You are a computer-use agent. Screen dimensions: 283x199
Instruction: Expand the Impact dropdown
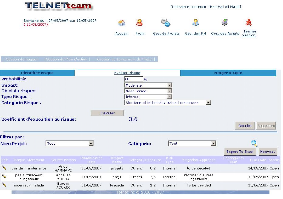click(169, 85)
